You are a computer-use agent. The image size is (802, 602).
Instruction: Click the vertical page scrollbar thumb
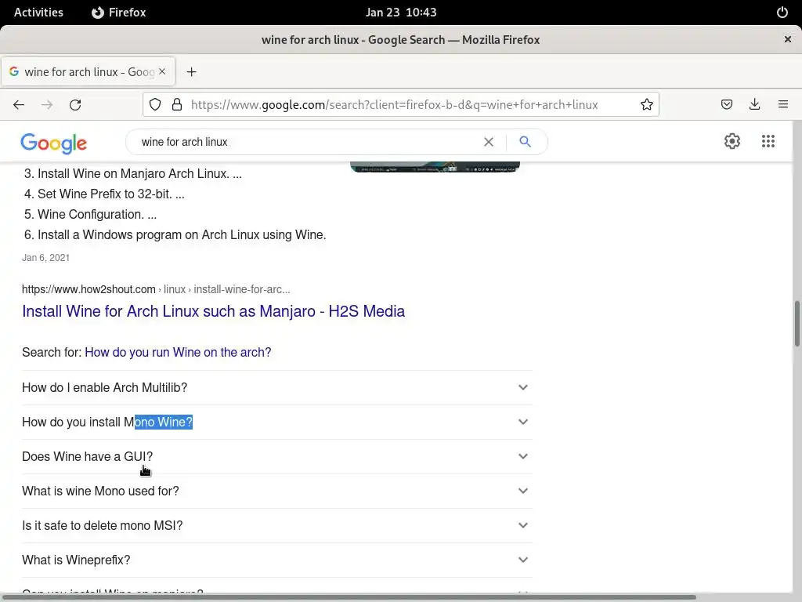797,324
